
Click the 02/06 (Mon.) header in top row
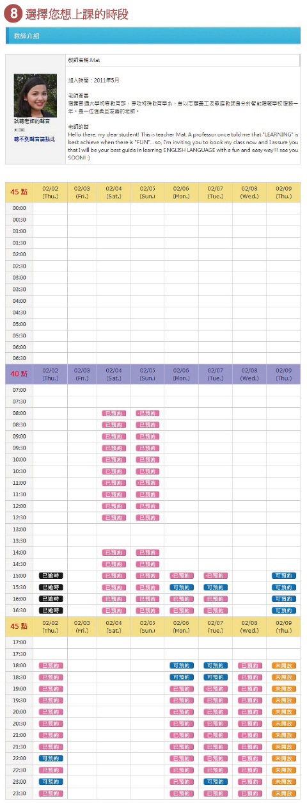tap(181, 192)
